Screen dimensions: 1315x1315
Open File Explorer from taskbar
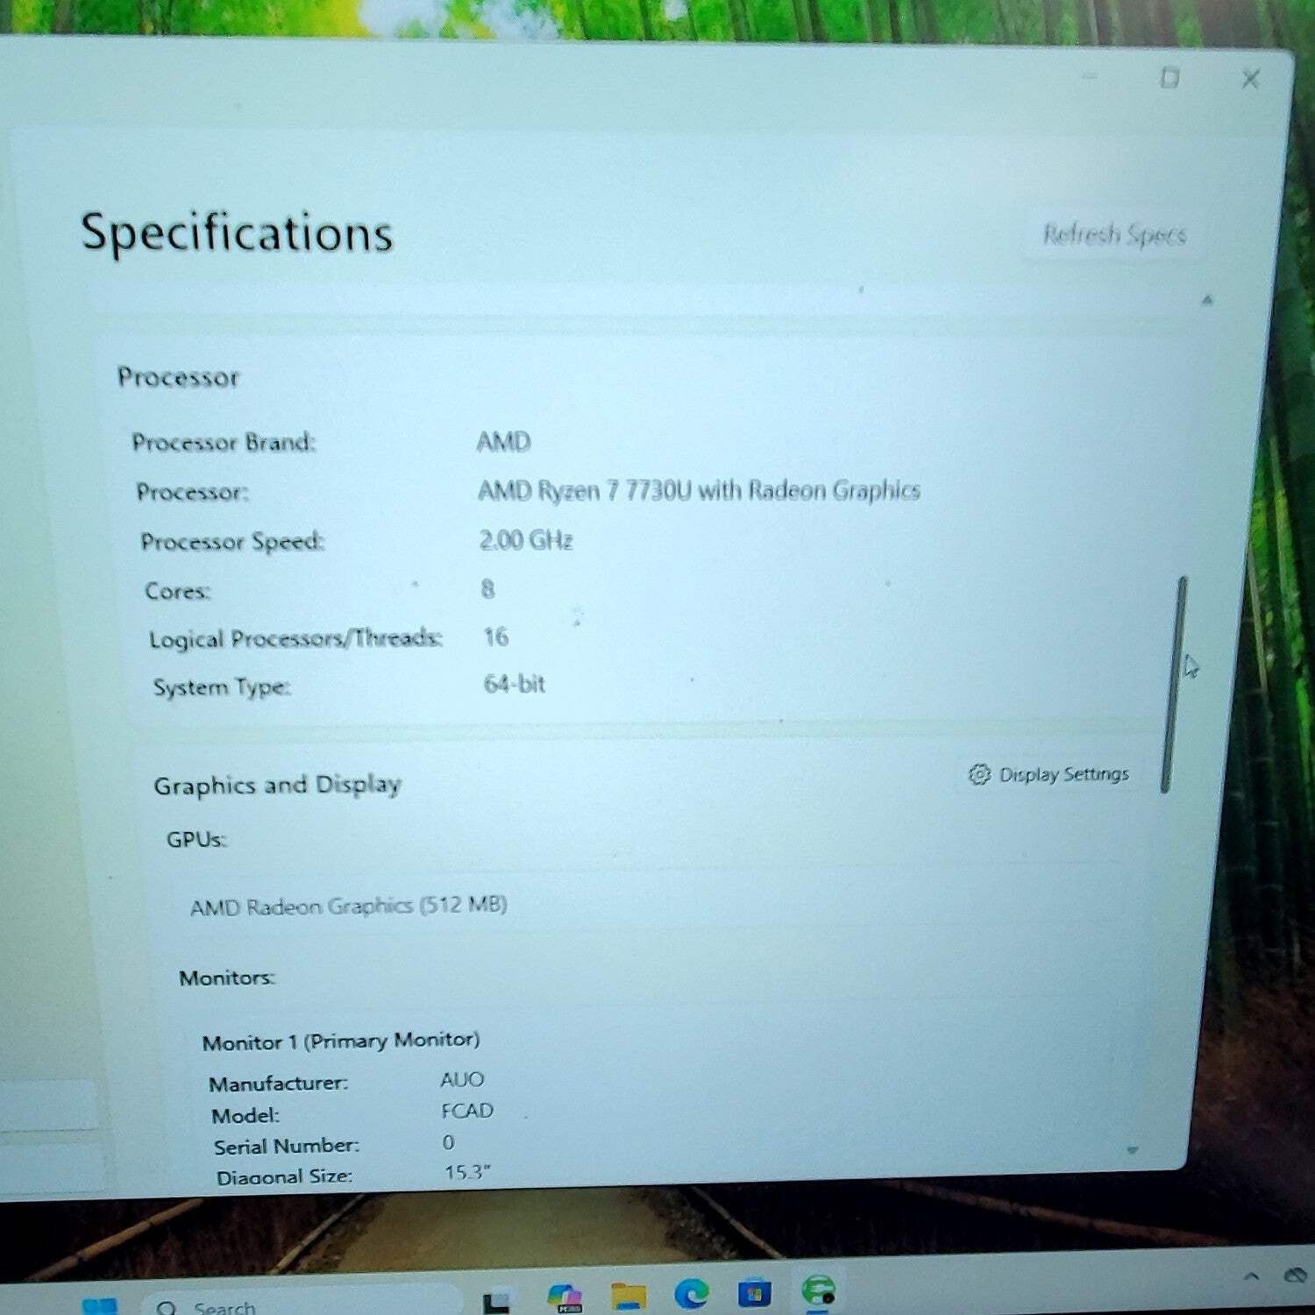click(x=629, y=1296)
